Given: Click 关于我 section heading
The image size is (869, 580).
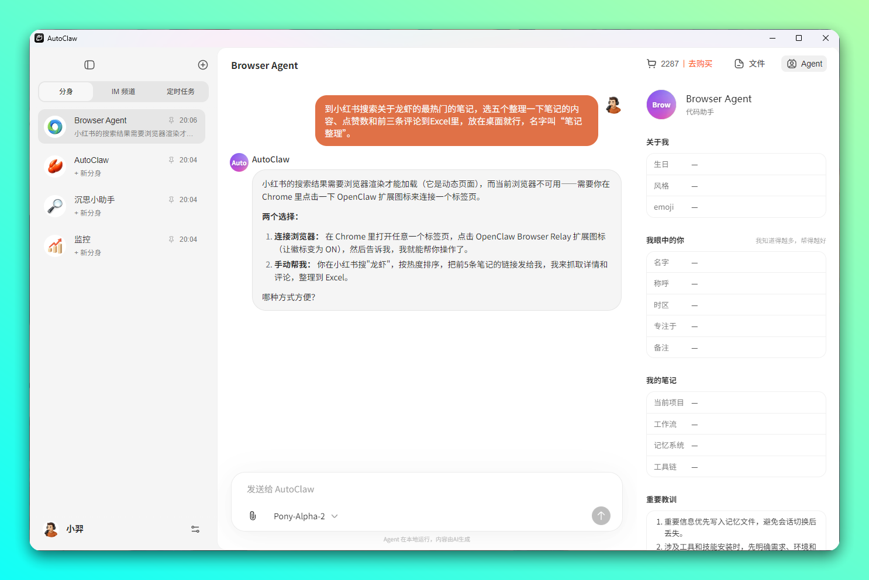Looking at the screenshot, I should point(657,143).
